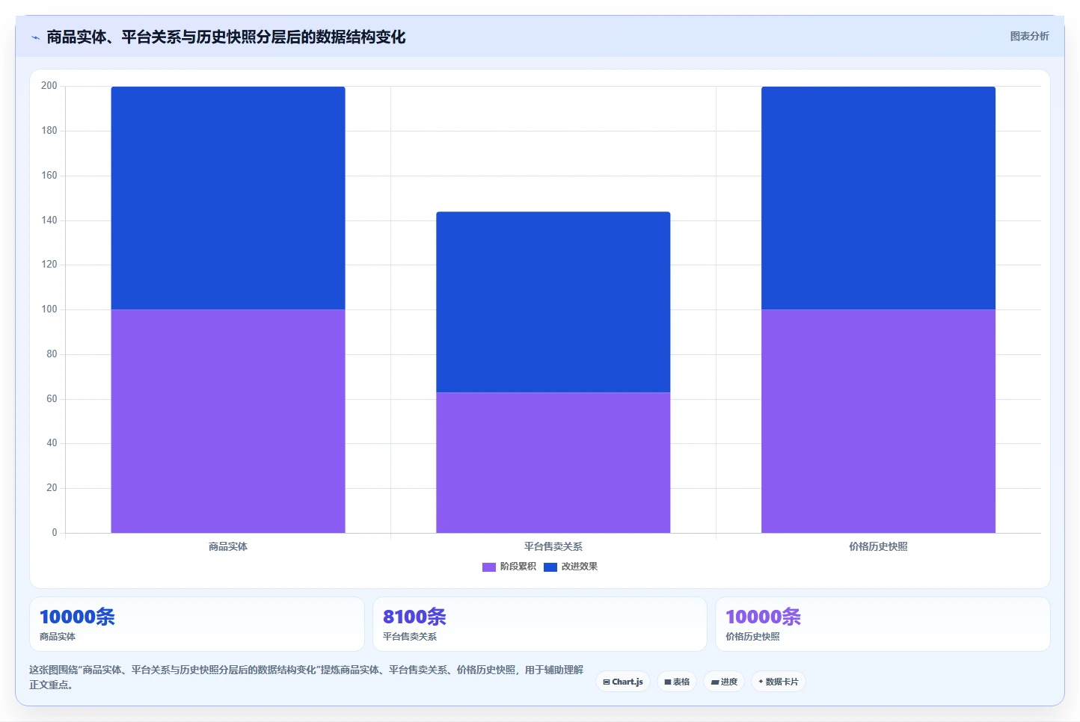Click the purple bar segment for 价格历史快照
The height and width of the screenshot is (722, 1080).
[878, 421]
